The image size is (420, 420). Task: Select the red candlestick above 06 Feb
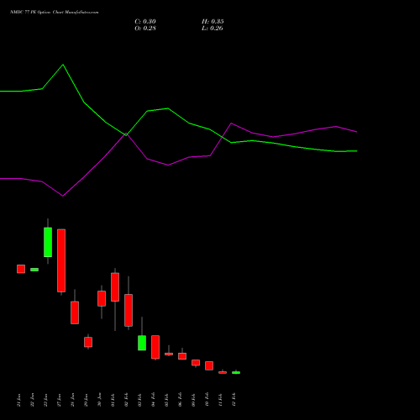[x=182, y=356]
